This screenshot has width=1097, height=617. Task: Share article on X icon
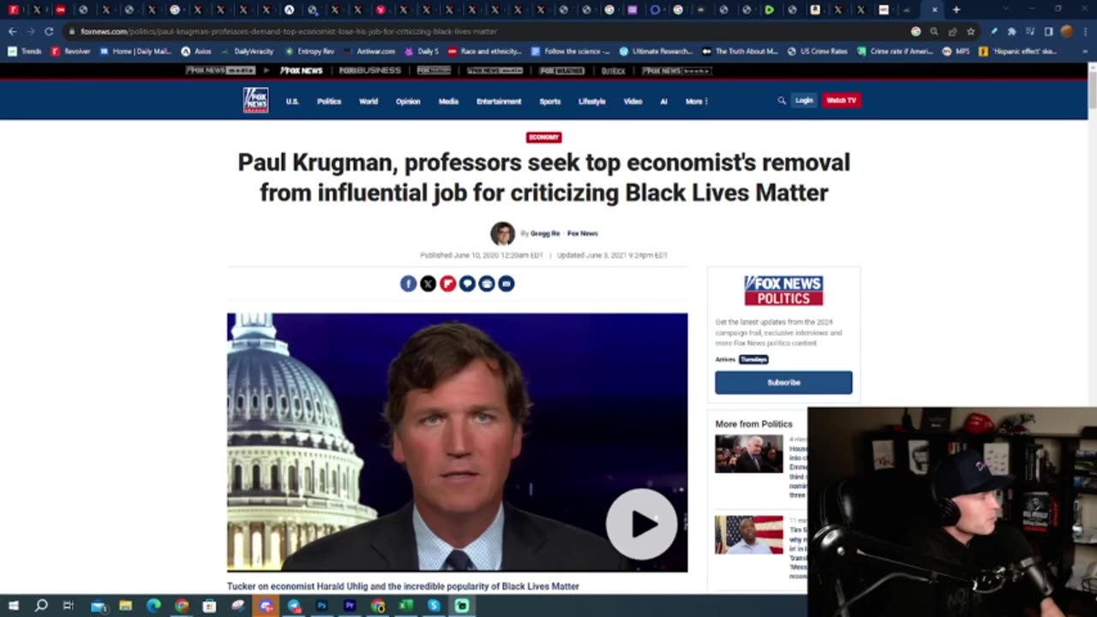tap(429, 284)
